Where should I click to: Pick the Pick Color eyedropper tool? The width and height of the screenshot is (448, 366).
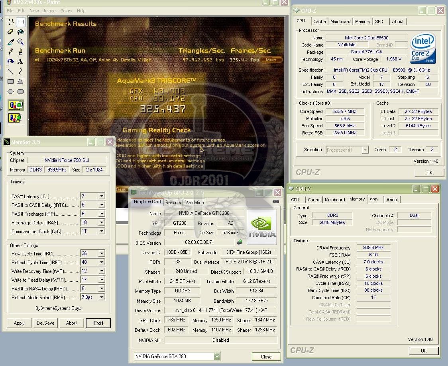click(x=11, y=42)
